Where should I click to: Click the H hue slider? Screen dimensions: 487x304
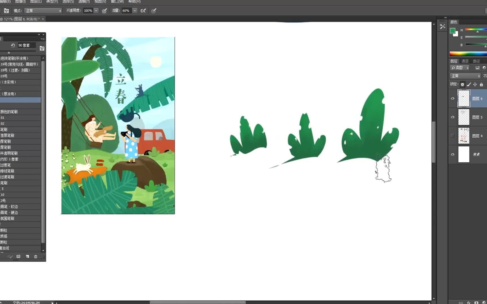476,29
